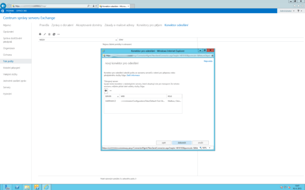The height and width of the screenshot is (190, 305).
Task: Open the more options (…) toolbar menu
Action: coord(58,34)
